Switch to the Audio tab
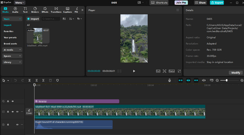Screen dimensions: 244x135 click(x=15, y=10)
